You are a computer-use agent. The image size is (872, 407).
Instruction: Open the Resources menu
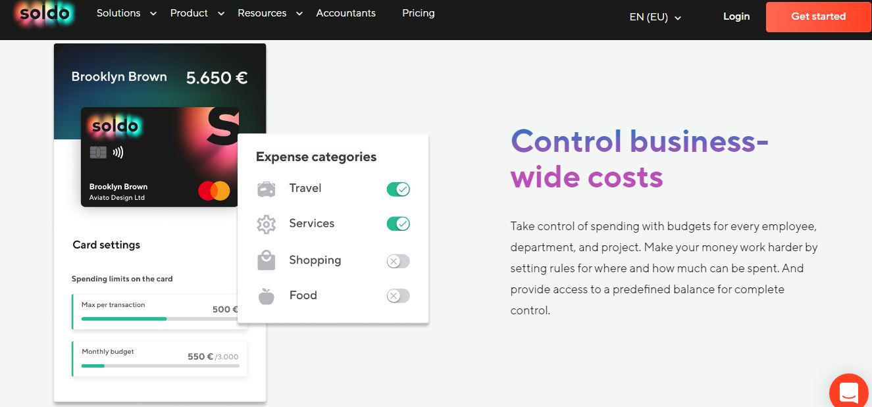(262, 13)
